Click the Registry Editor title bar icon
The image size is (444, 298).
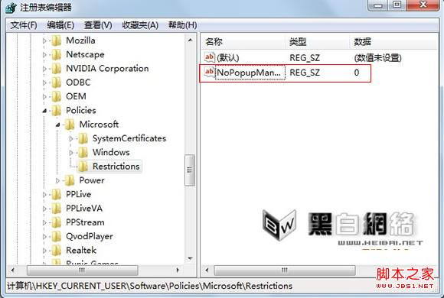click(11, 8)
